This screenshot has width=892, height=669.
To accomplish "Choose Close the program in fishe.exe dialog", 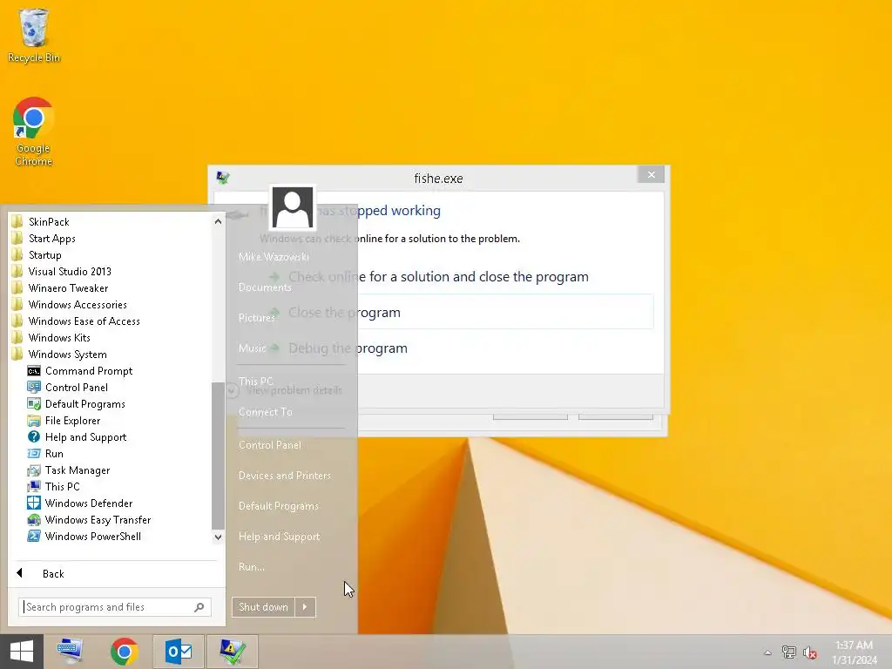I will pos(461,312).
